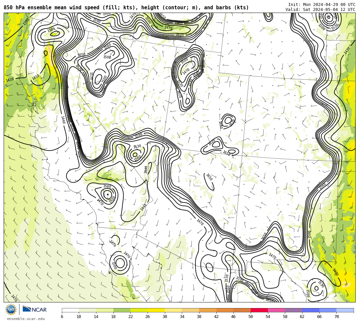Click the colorbar tick label 26
The image size is (359, 323).
click(x=148, y=317)
